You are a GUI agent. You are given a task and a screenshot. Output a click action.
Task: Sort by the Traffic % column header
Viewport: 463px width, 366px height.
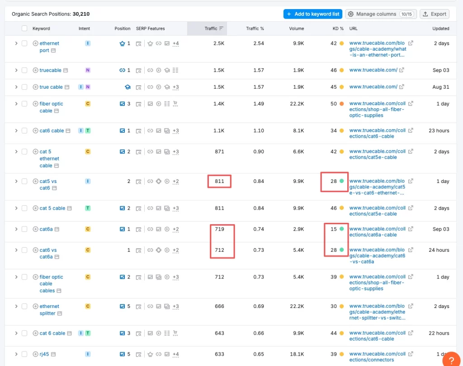255,29
